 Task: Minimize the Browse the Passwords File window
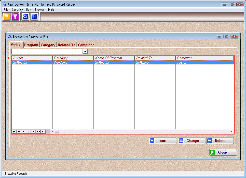click(x=219, y=36)
